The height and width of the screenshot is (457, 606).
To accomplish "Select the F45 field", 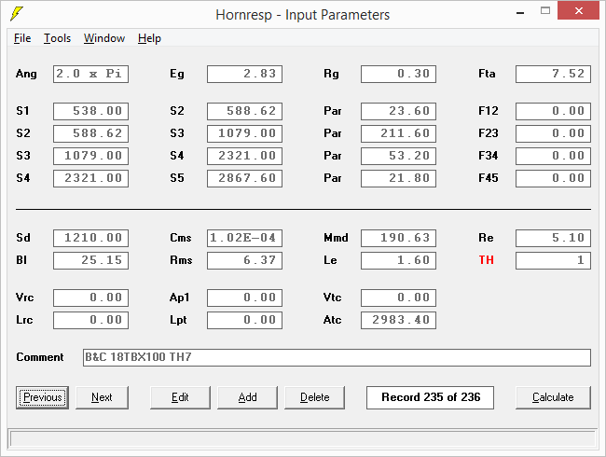I will 553,178.
